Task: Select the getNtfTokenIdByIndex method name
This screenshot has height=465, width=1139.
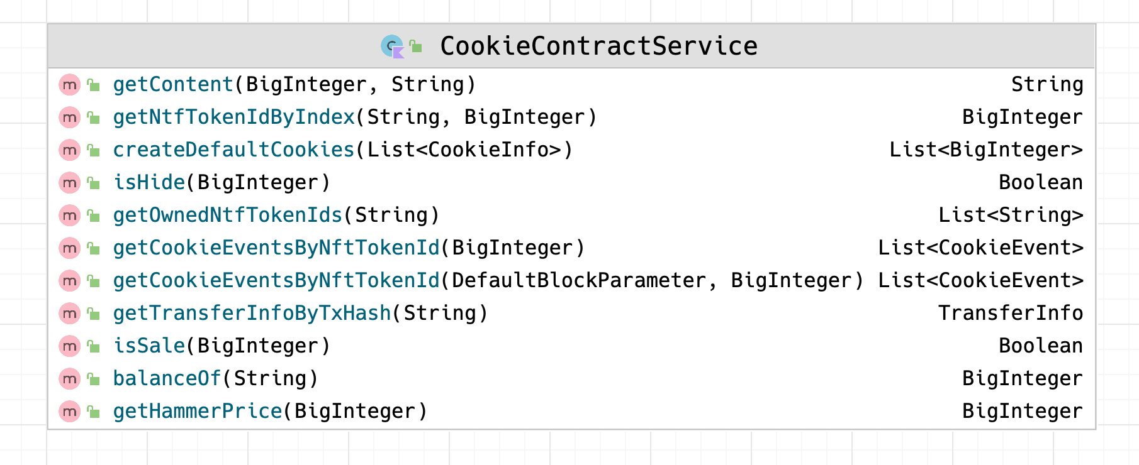Action: 234,117
